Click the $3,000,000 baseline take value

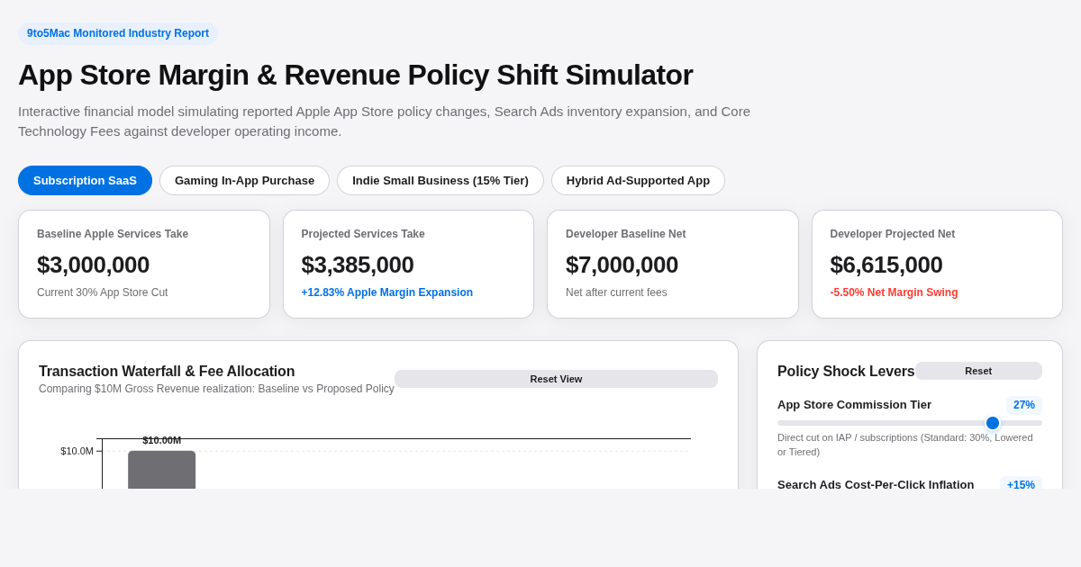pyautogui.click(x=94, y=265)
